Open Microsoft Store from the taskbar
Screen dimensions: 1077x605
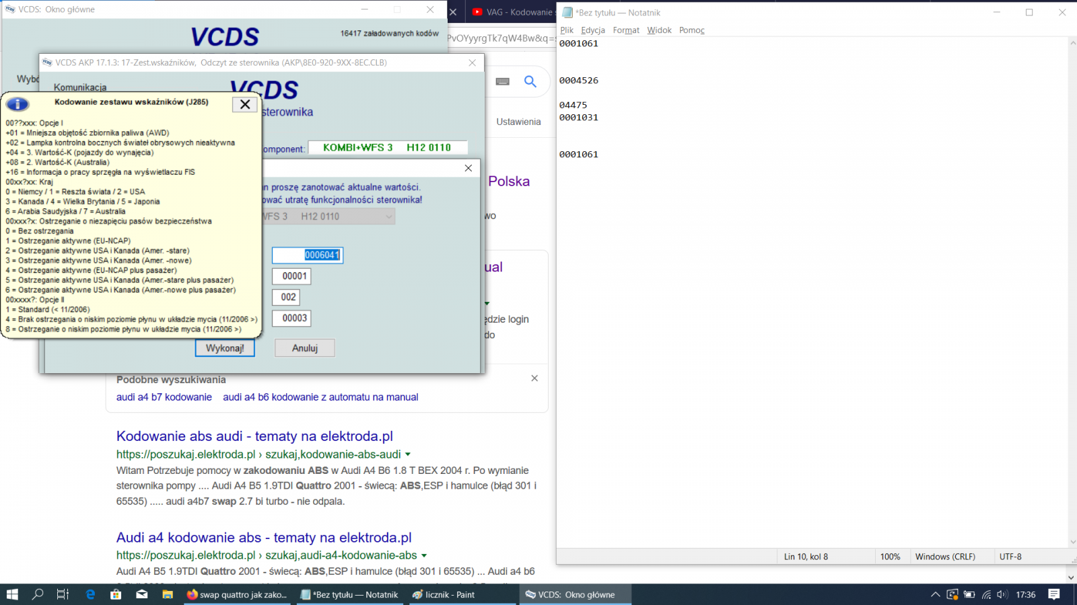116,594
